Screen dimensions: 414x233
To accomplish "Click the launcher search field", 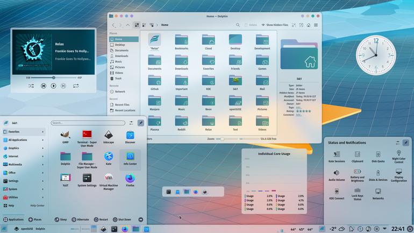I will tap(88, 123).
